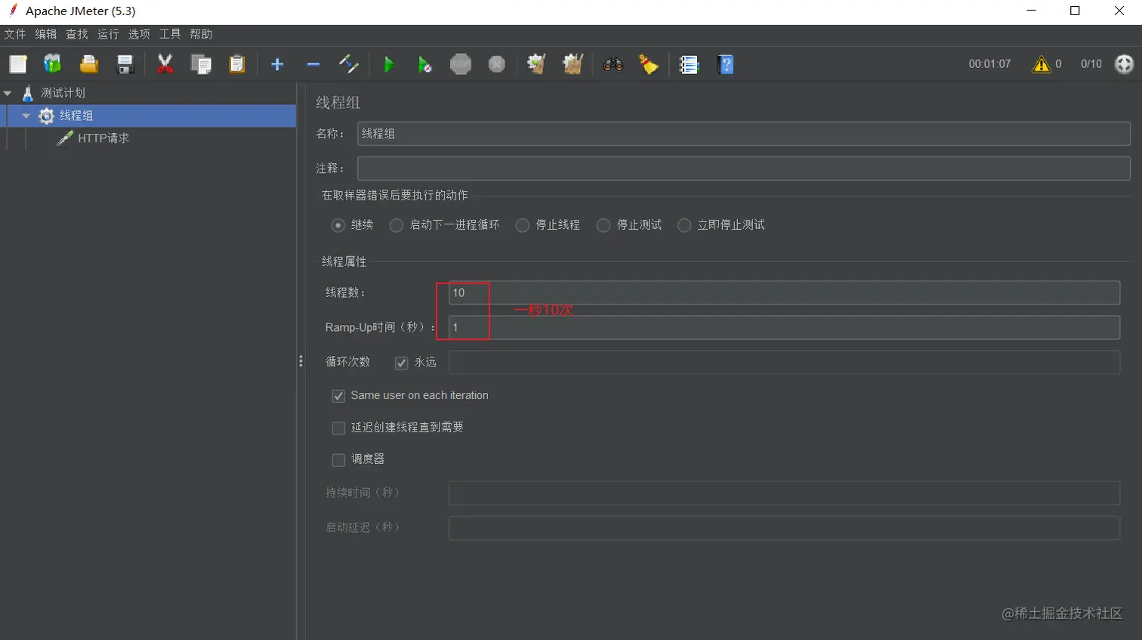Enable the 调度器 checkbox
The image size is (1142, 640).
tap(338, 460)
